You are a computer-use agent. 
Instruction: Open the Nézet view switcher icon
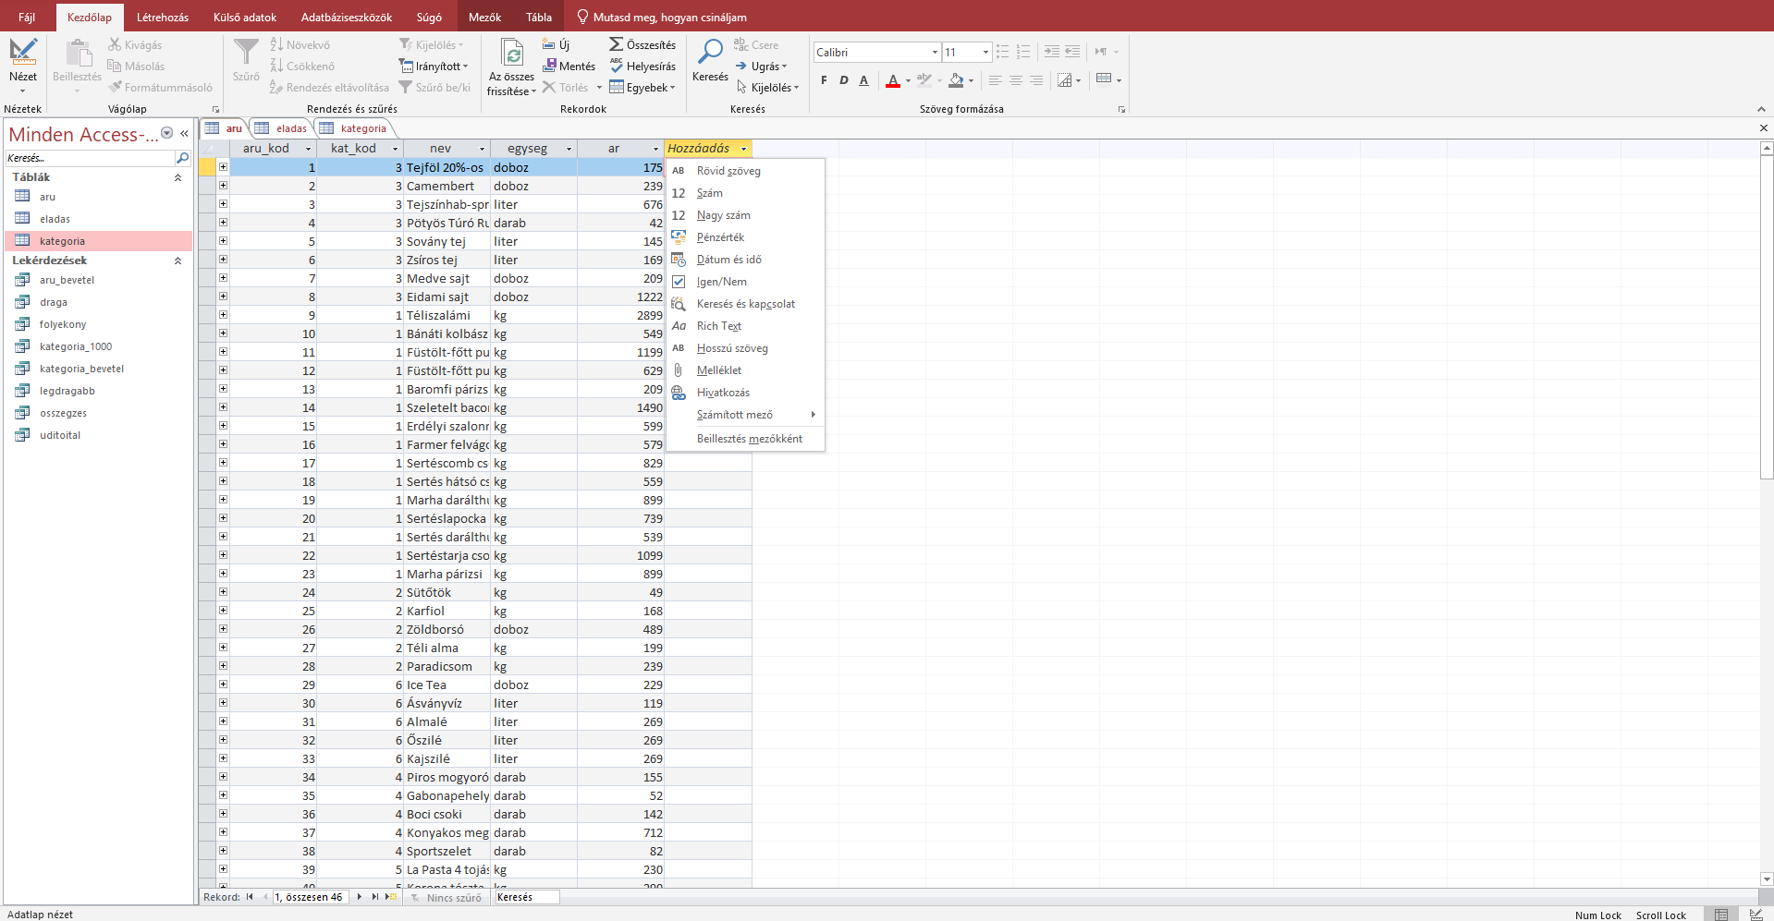tap(23, 54)
